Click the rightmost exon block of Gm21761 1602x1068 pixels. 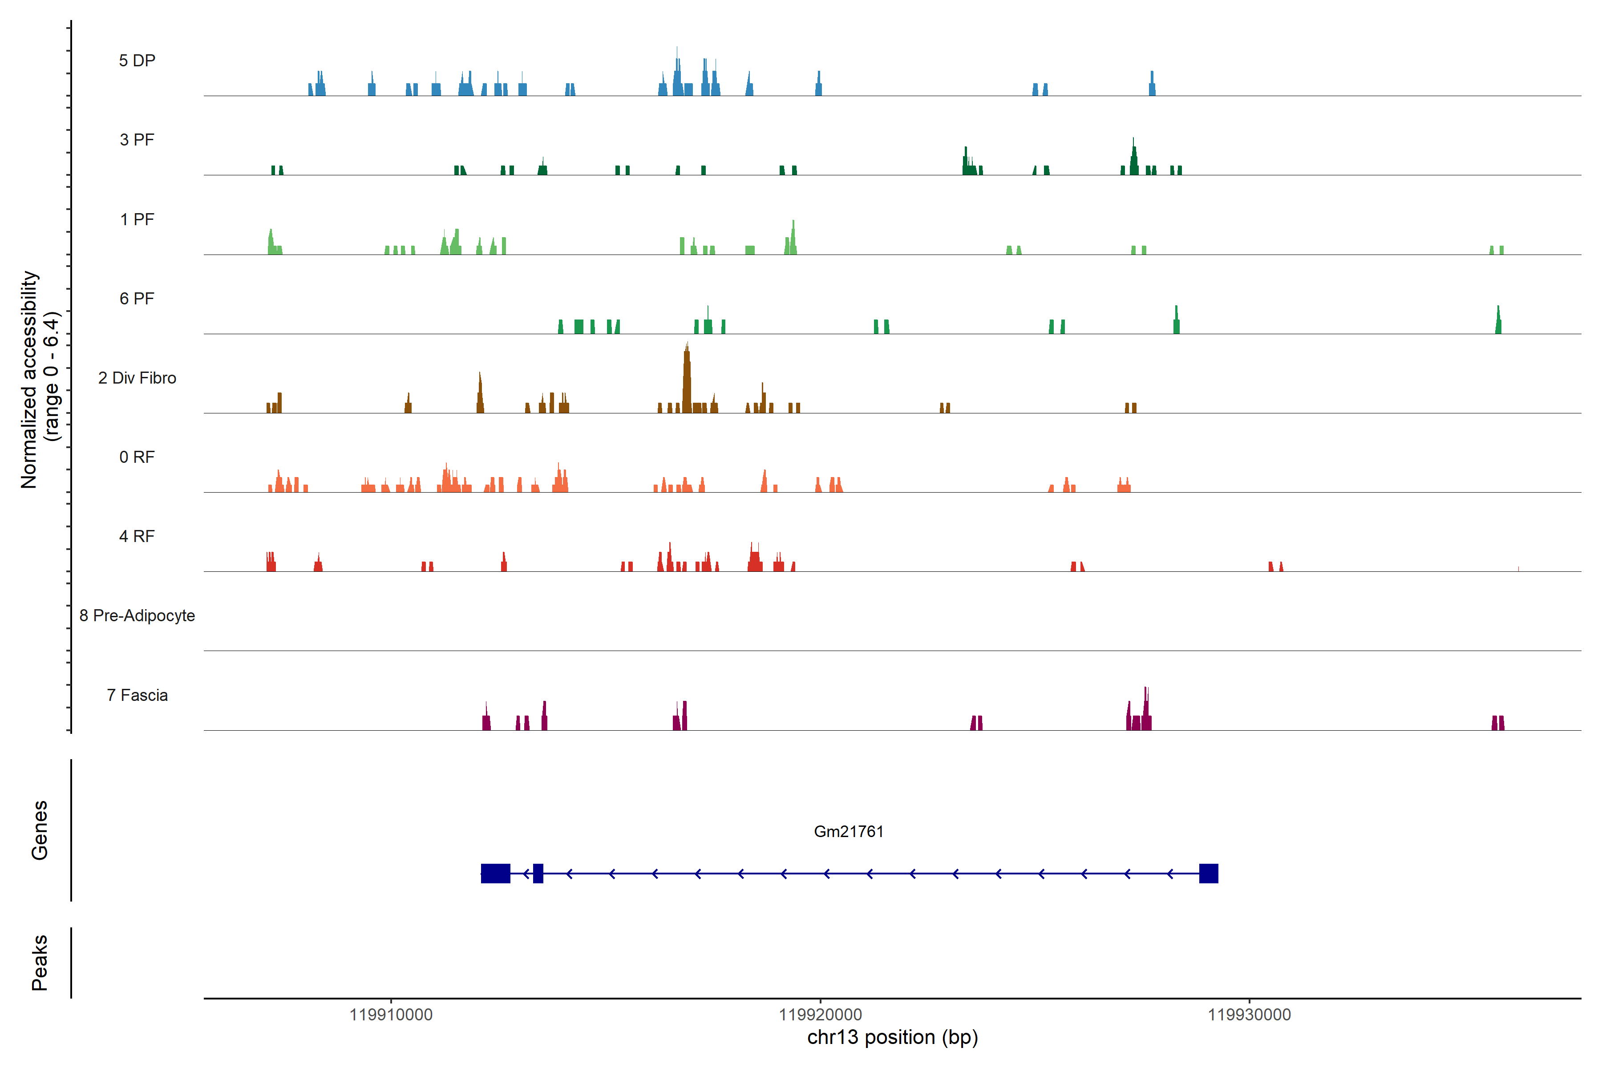pyautogui.click(x=1208, y=873)
